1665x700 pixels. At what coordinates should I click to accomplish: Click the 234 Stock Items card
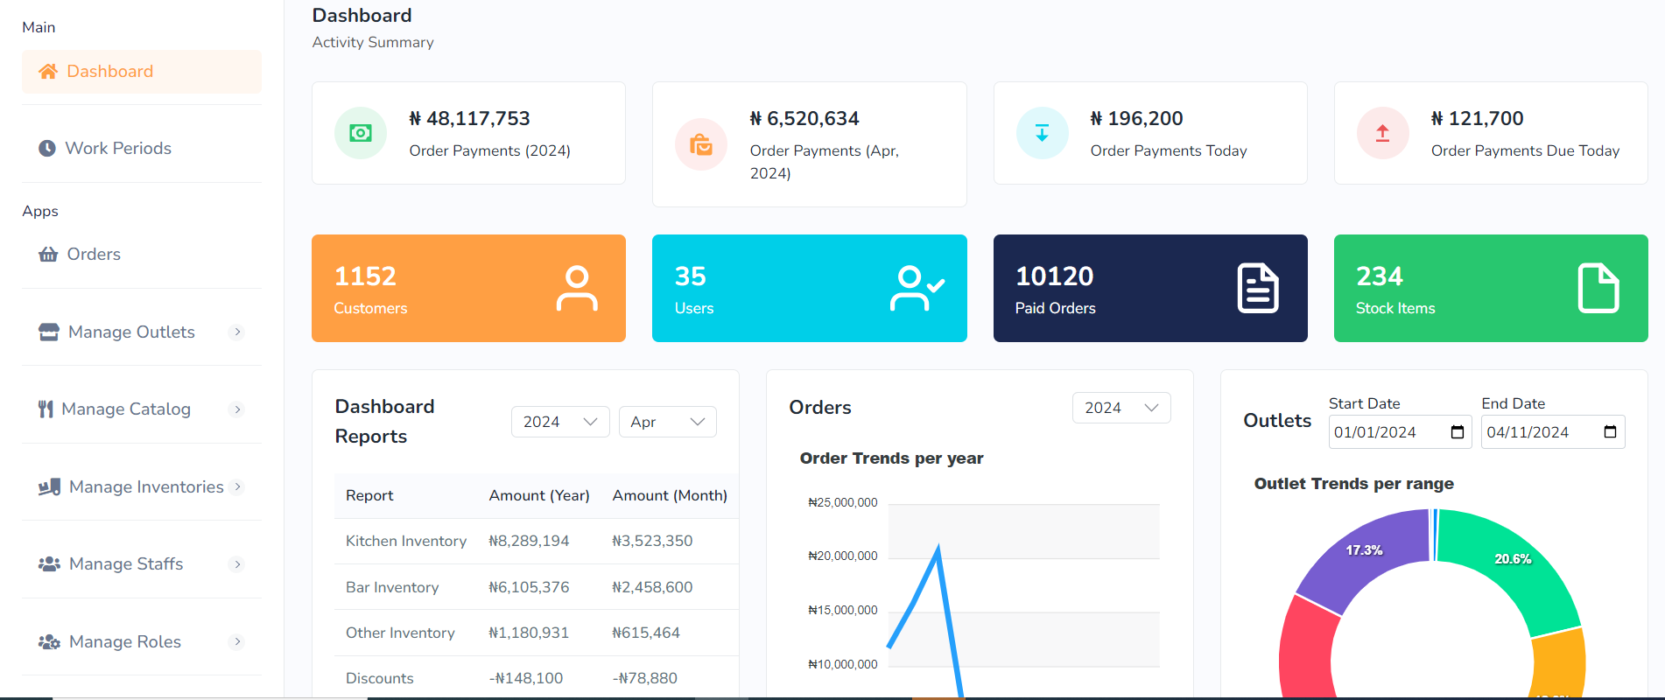click(1491, 288)
